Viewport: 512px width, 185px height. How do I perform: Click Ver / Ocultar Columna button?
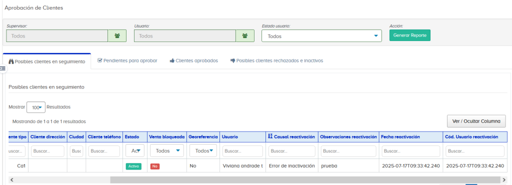click(x=476, y=121)
